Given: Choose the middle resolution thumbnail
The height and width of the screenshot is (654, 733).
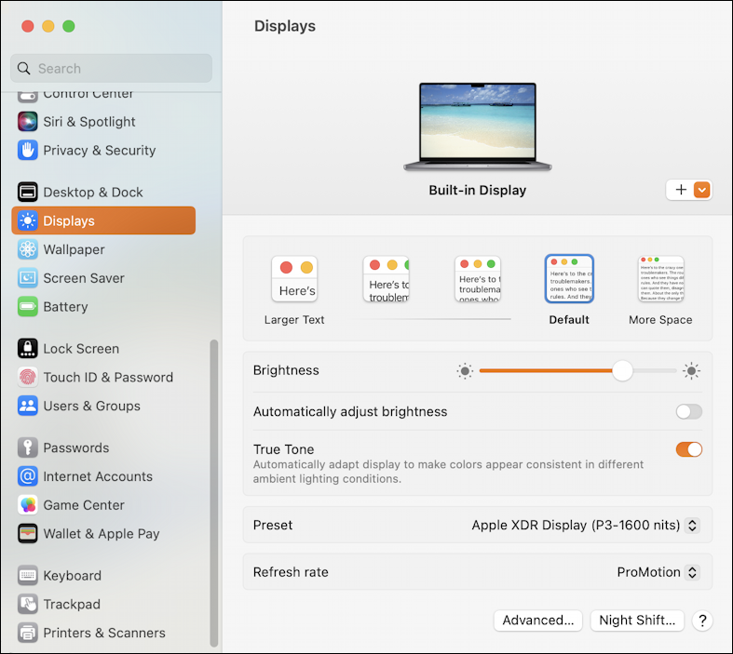Looking at the screenshot, I should [478, 279].
